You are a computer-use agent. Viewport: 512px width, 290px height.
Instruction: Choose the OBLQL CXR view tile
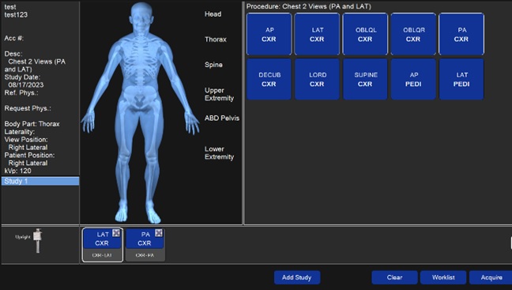pyautogui.click(x=365, y=34)
